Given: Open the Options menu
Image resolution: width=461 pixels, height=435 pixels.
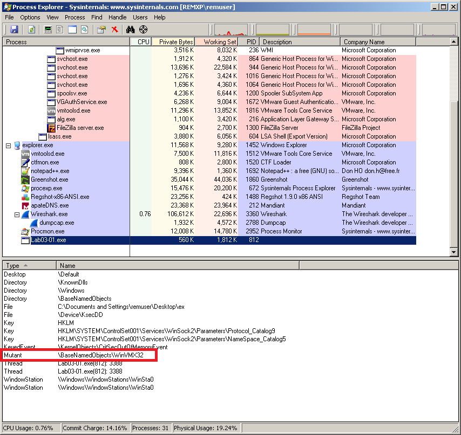Looking at the screenshot, I should click(30, 17).
